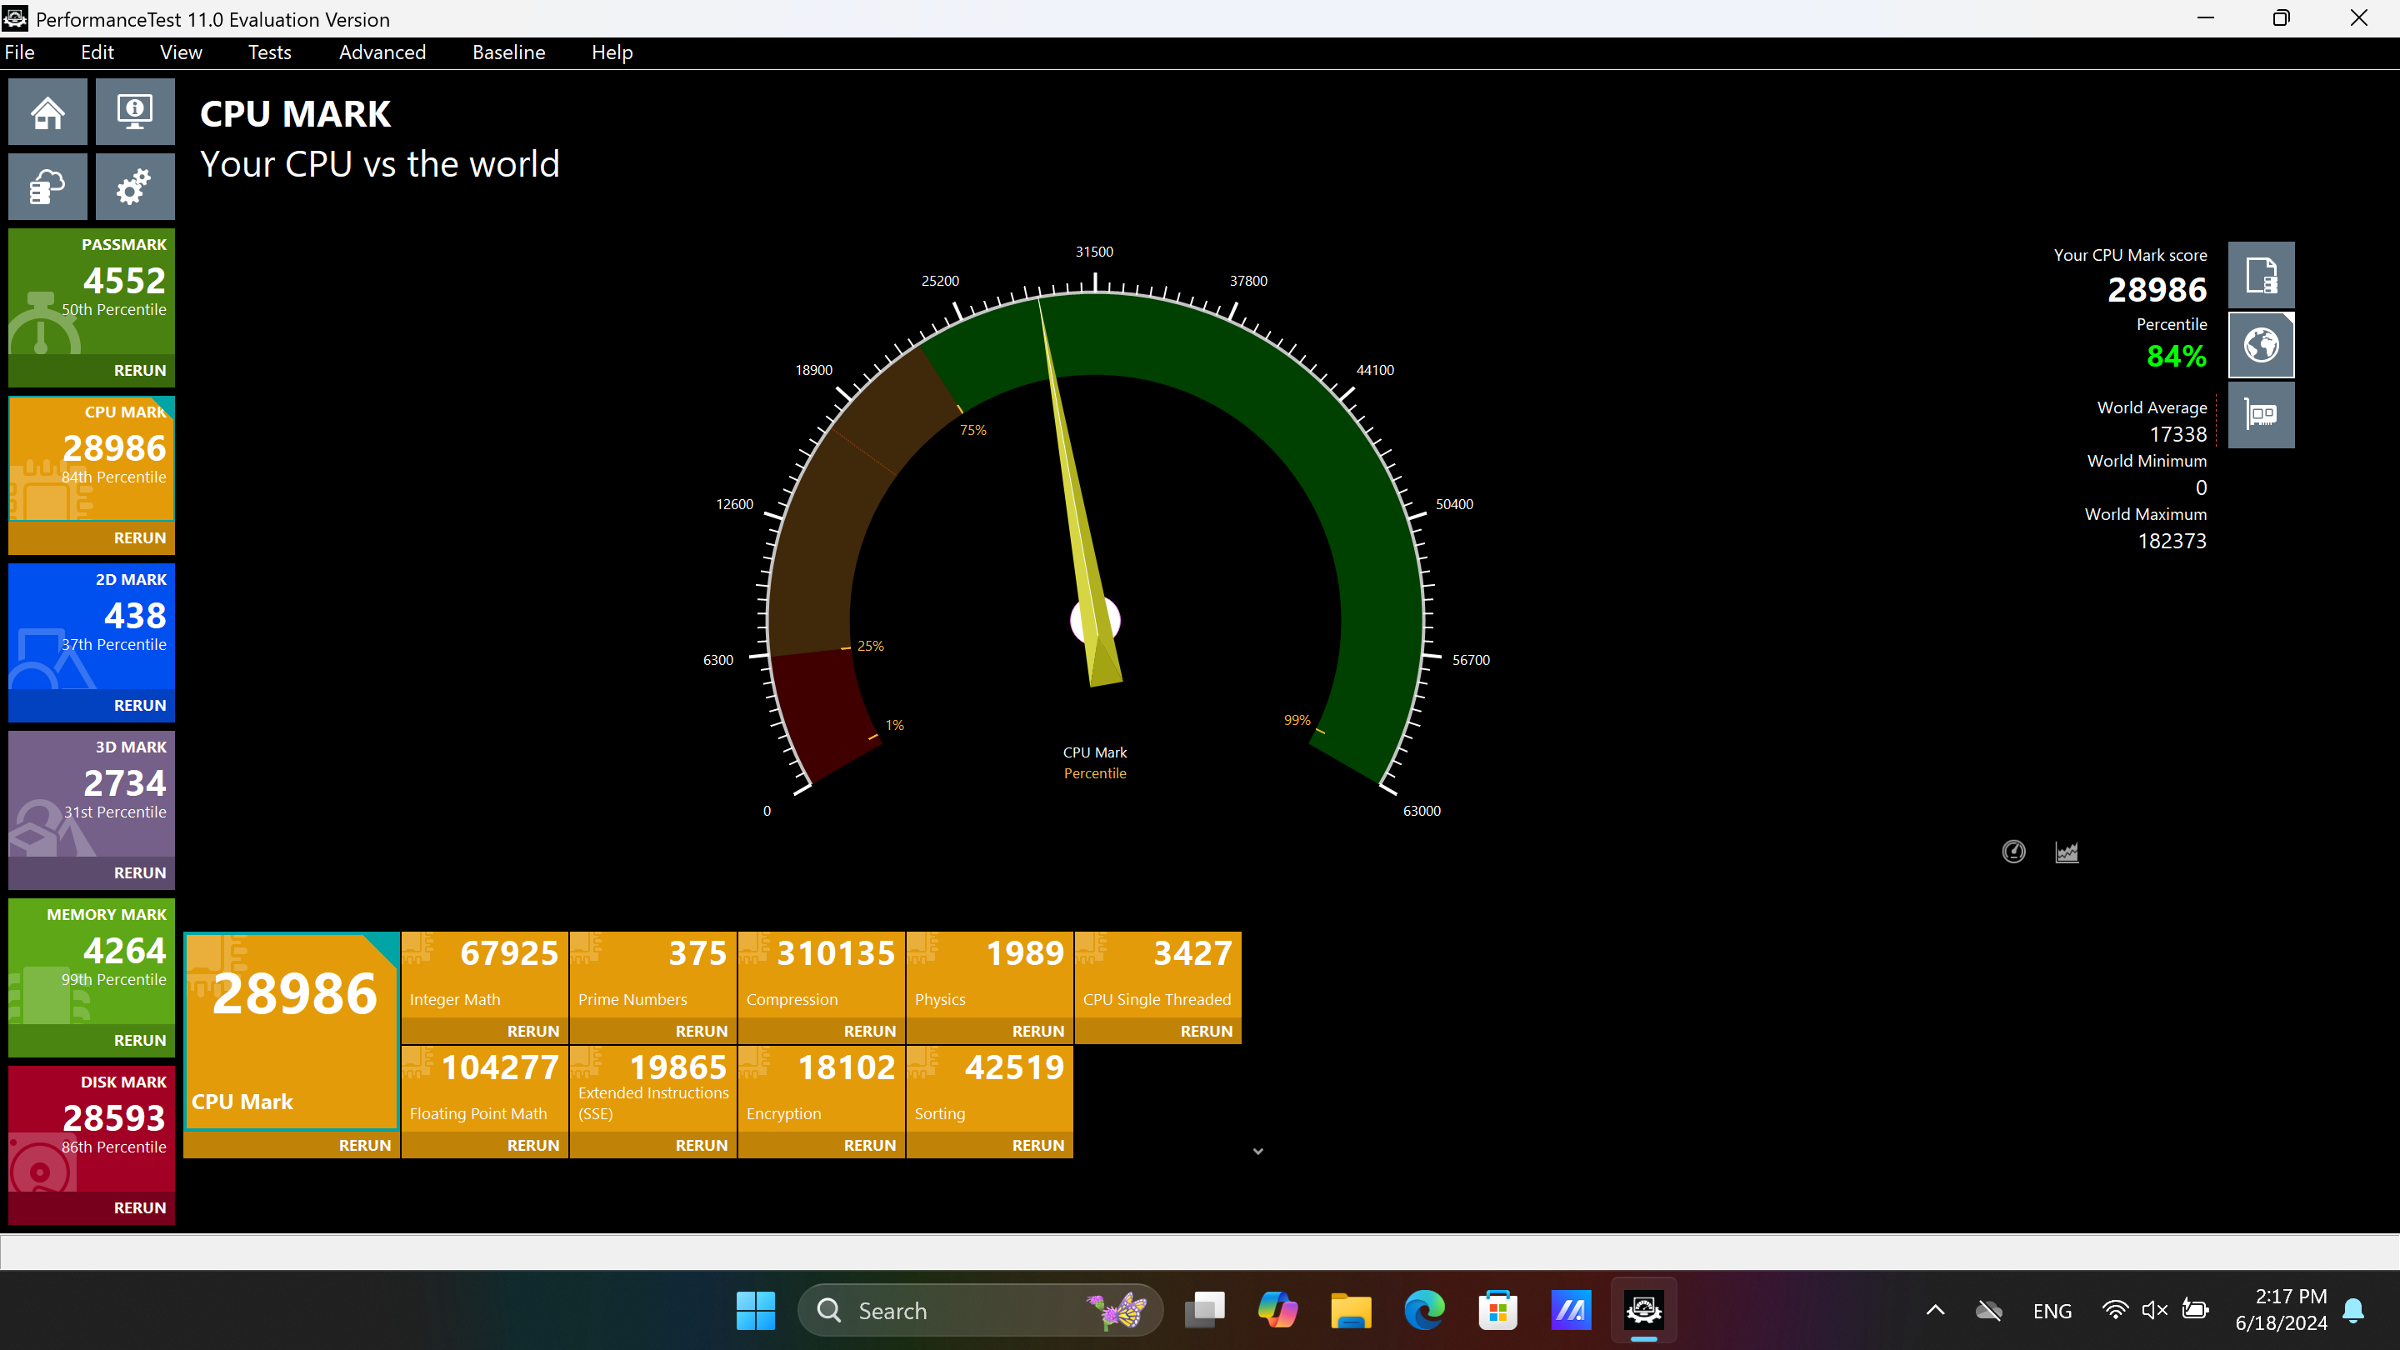This screenshot has width=2400, height=1350.
Task: Select the Sorting 42519 tile
Action: tap(989, 1089)
